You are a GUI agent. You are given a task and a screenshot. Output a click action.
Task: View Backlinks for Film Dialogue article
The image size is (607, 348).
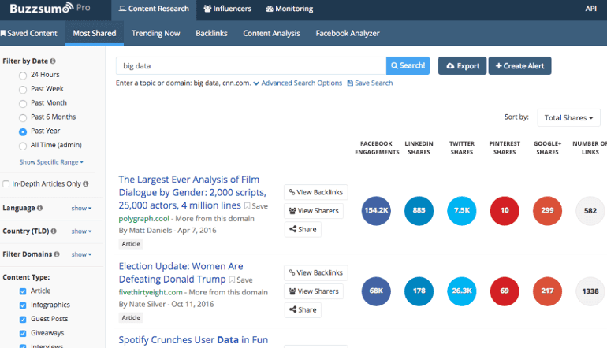pos(316,192)
